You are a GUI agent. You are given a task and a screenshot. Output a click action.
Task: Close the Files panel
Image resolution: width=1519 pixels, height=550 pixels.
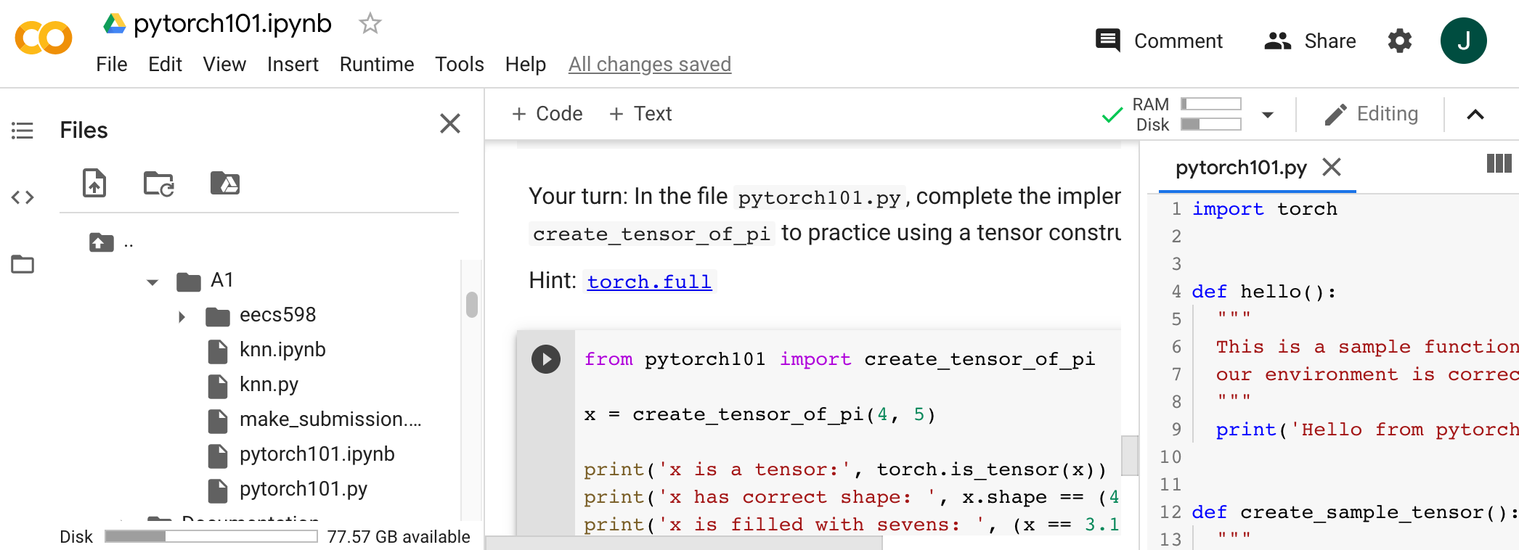click(450, 123)
